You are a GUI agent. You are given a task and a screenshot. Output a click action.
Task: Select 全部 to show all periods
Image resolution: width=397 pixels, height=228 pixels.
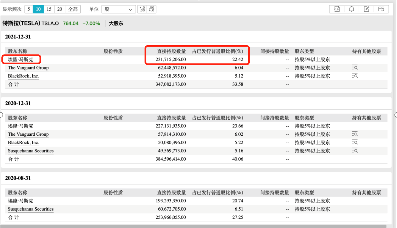pos(73,9)
